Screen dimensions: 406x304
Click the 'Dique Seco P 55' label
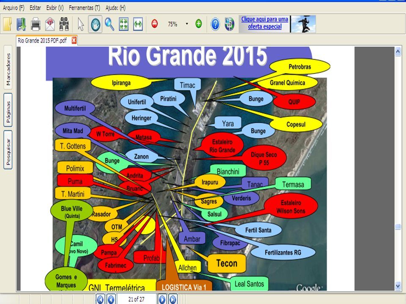[264, 158]
